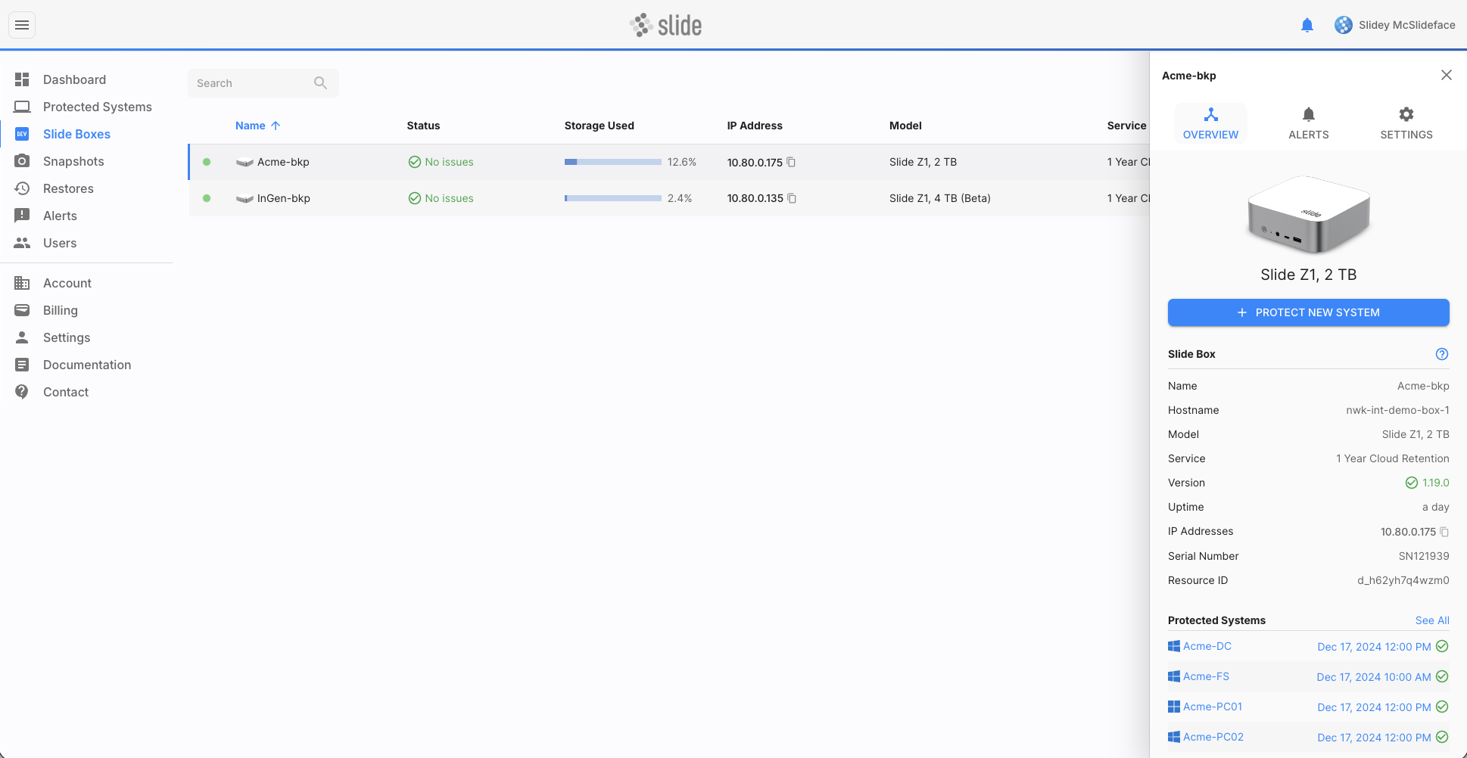Click the InGen-bkp device icon in table
Image resolution: width=1467 pixels, height=758 pixels.
244,198
